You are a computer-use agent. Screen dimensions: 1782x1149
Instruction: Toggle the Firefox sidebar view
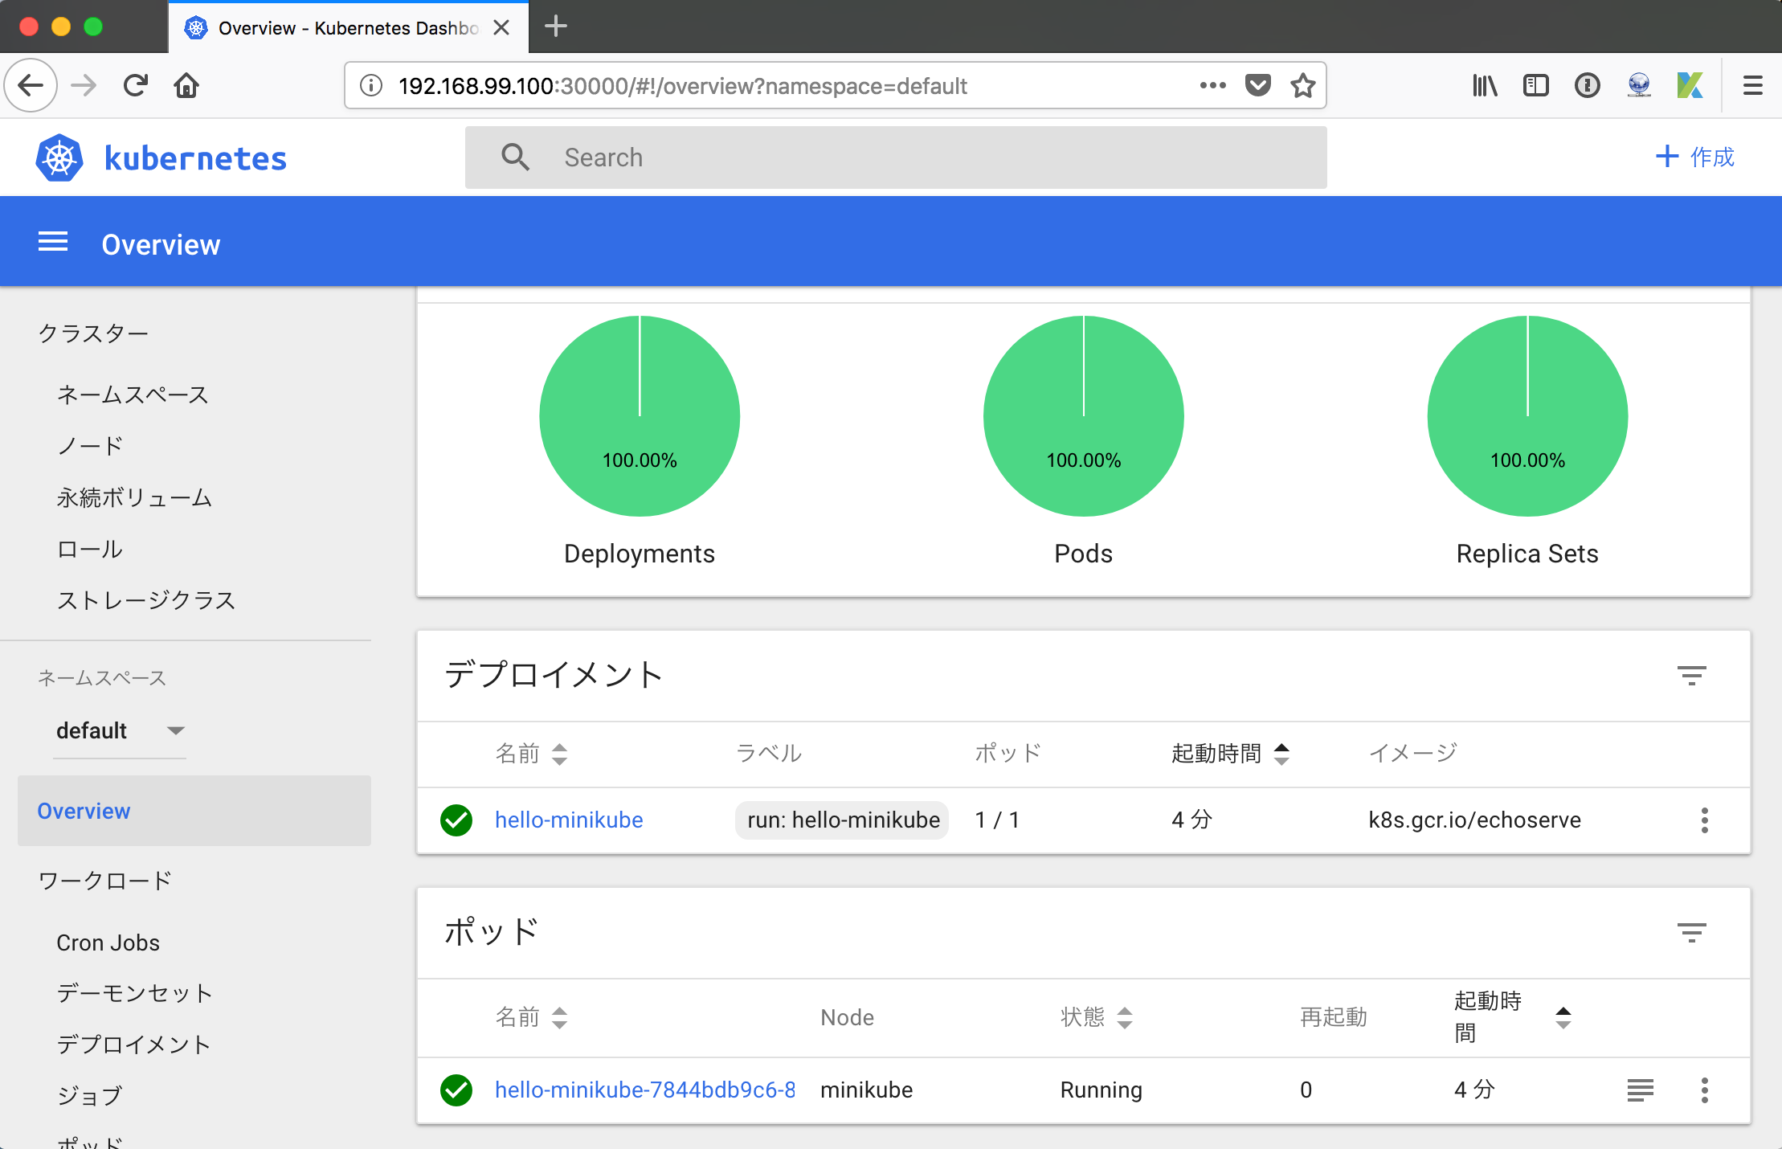[1536, 85]
